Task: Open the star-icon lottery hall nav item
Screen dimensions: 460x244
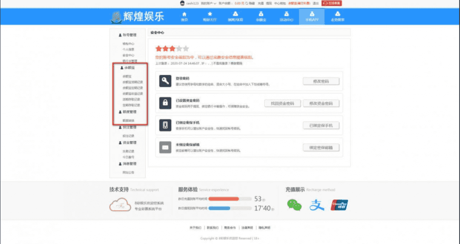Action: [x=210, y=17]
